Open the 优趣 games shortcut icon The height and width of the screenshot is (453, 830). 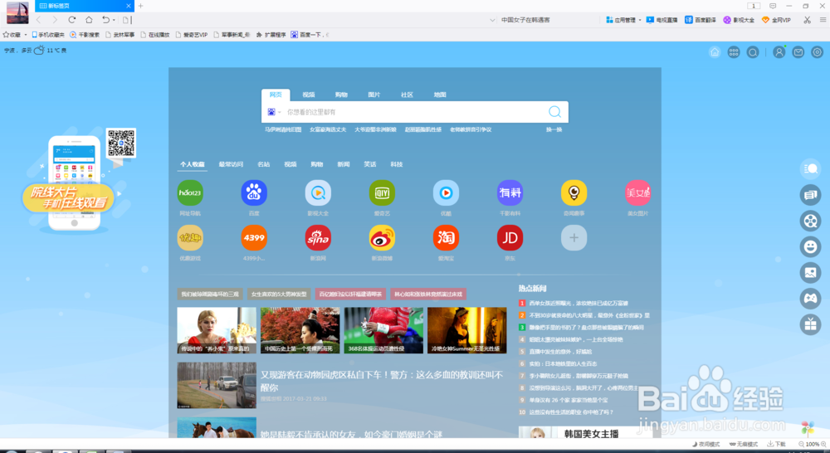(190, 237)
